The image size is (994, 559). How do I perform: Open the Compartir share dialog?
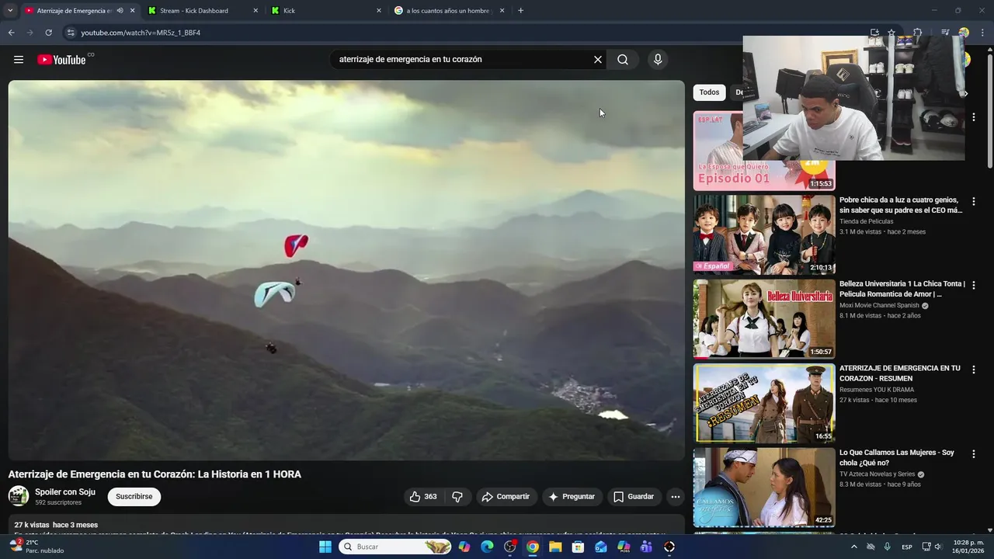(x=506, y=497)
